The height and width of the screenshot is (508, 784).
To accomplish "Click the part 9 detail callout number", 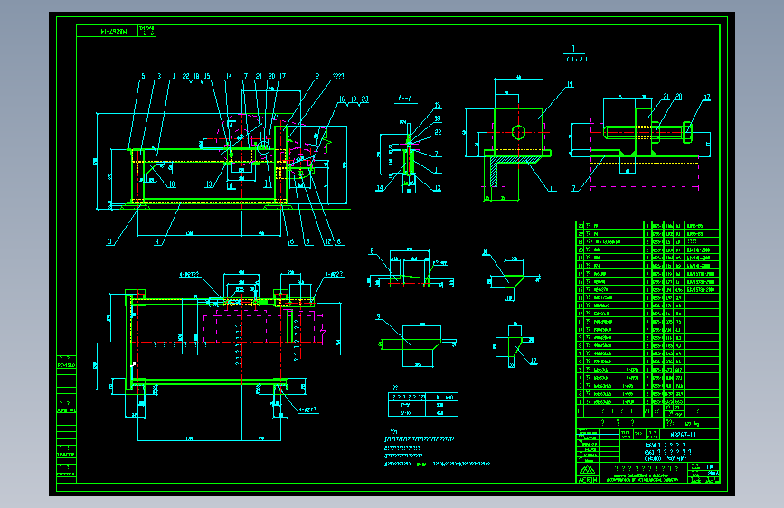I will pyautogui.click(x=379, y=317).
